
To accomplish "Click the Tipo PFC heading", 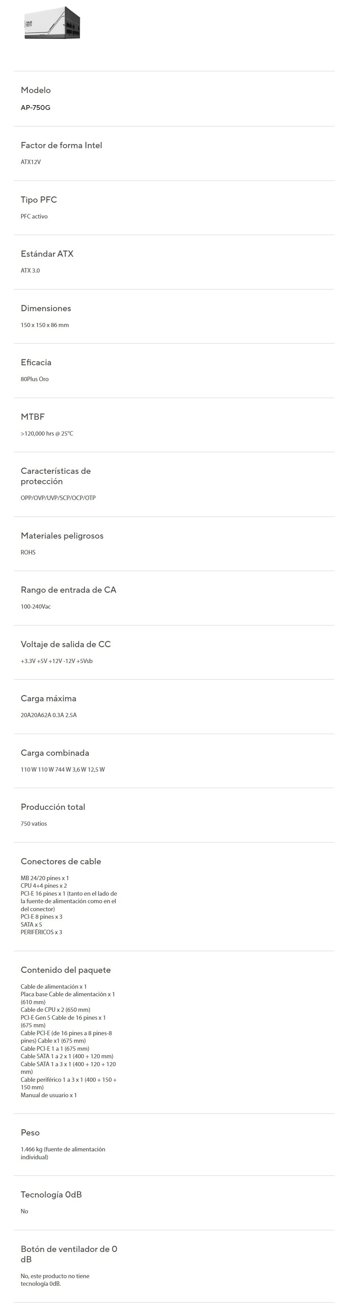I will point(39,200).
